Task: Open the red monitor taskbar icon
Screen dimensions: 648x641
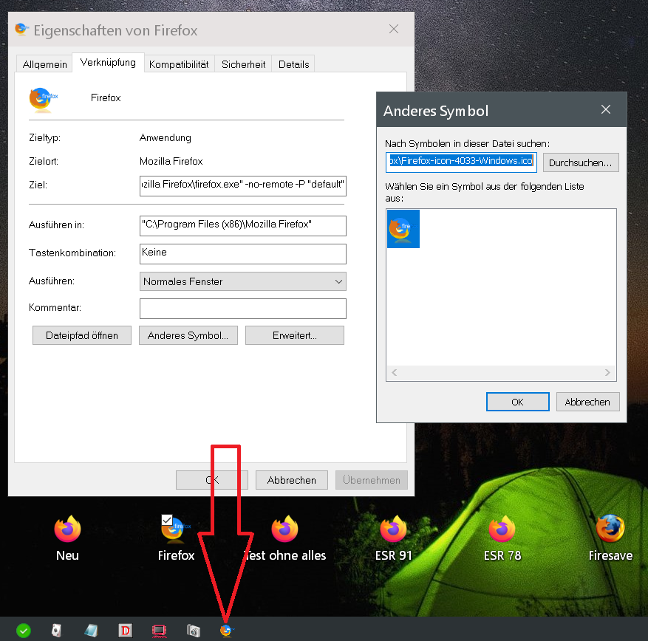Action: [x=159, y=631]
